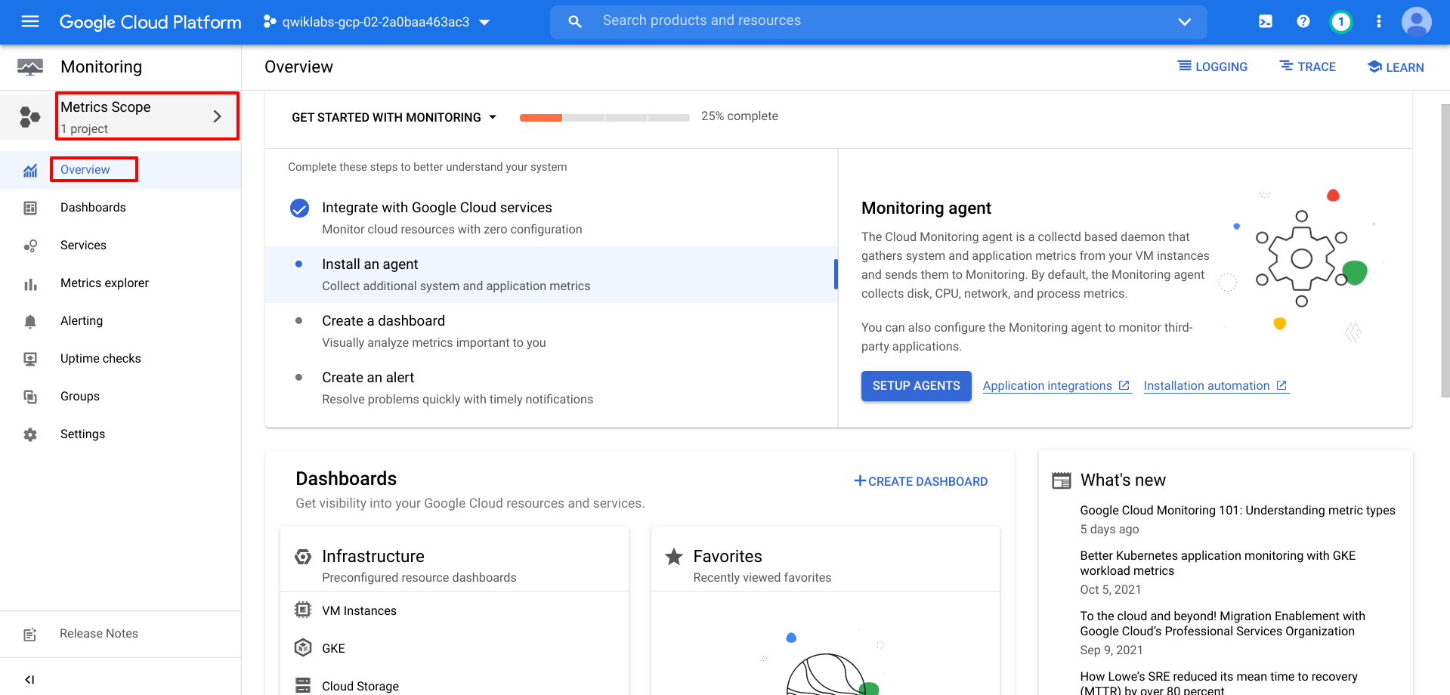Open VM Instances dashboard row
The image size is (1450, 695).
[x=454, y=610]
